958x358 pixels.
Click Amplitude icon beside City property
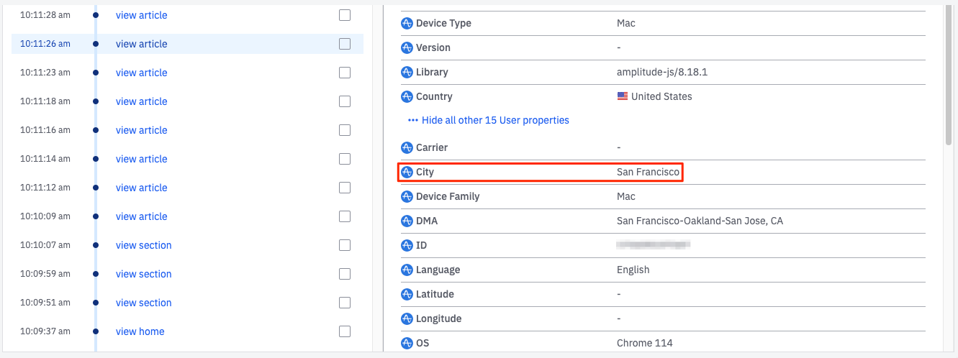click(x=407, y=173)
